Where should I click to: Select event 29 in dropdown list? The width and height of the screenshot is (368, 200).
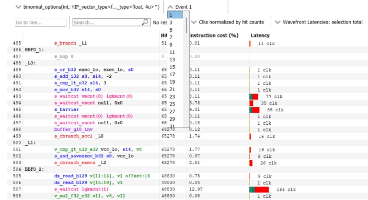point(175,119)
